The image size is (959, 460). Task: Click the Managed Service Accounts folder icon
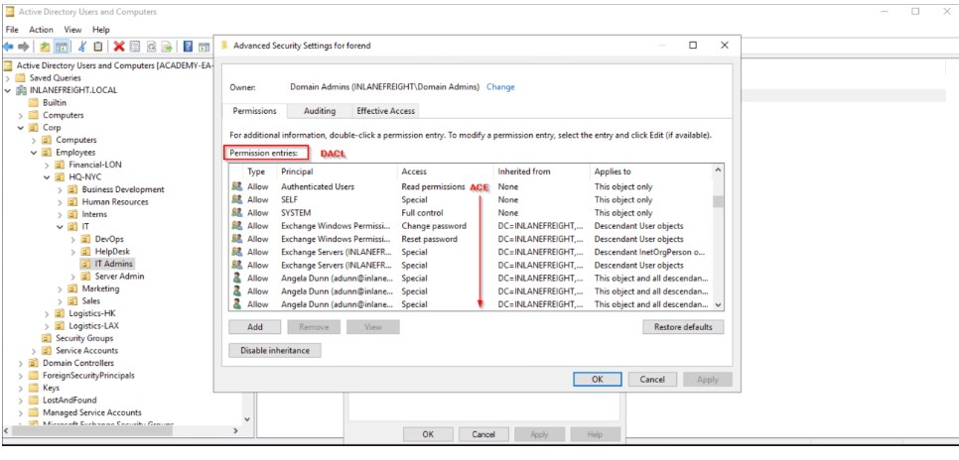34,413
